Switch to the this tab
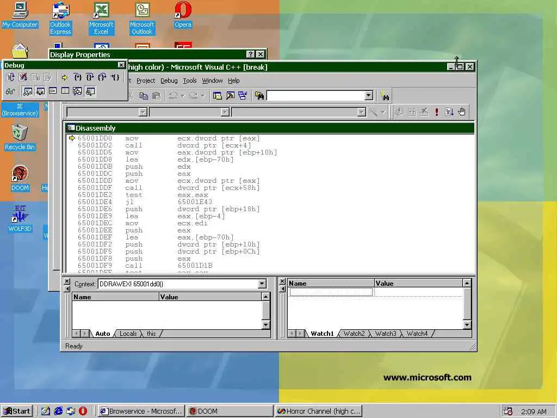This screenshot has width=557, height=418. click(x=151, y=334)
